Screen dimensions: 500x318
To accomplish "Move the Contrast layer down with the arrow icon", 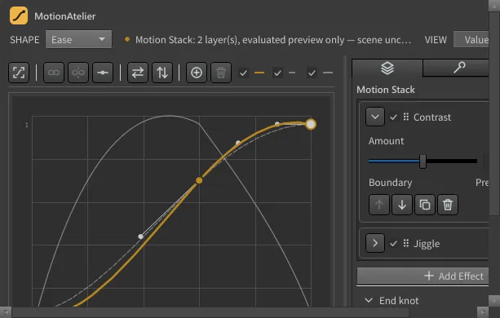I will click(402, 205).
